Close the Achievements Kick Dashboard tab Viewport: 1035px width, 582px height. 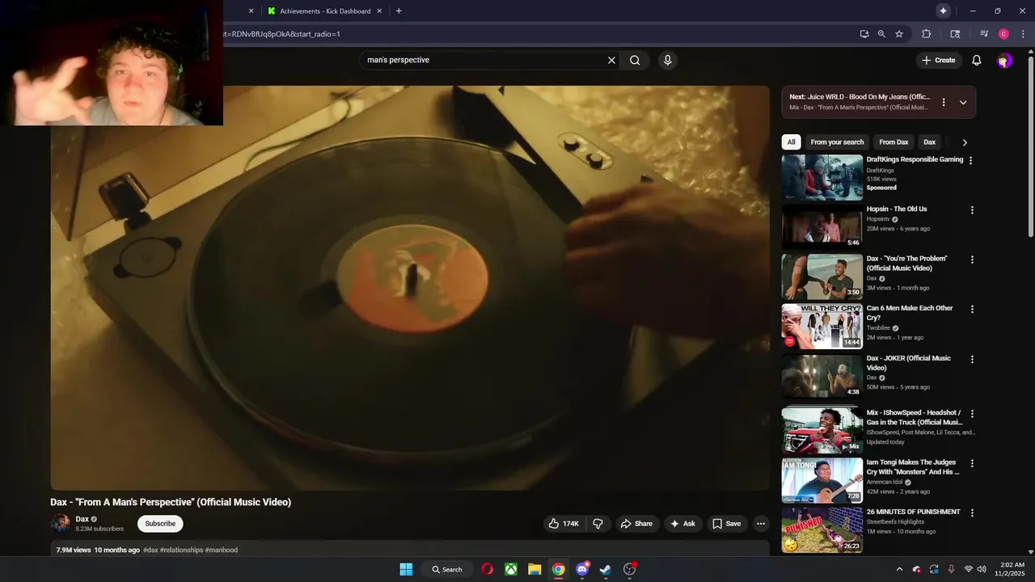[379, 11]
